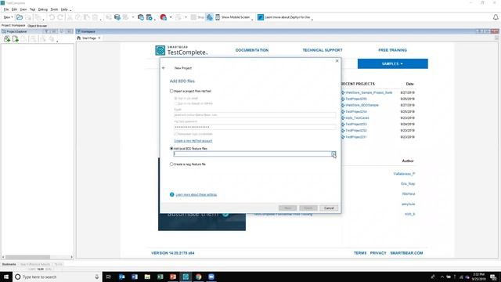This screenshot has height=282, width=501.
Task: Click the second green-plus icon in Project Explorer
Action: 16,39
